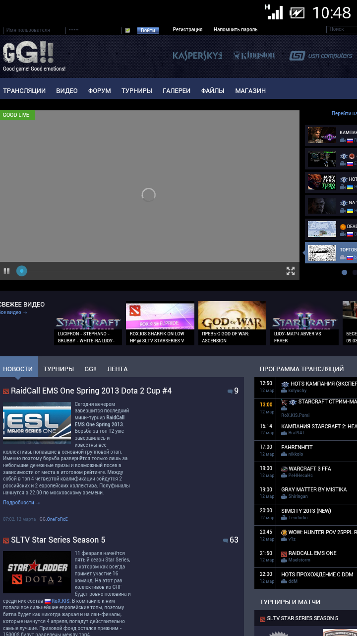The width and height of the screenshot is (357, 636).
Task: Open the ESL Major Series One image
Action: click(x=37, y=423)
